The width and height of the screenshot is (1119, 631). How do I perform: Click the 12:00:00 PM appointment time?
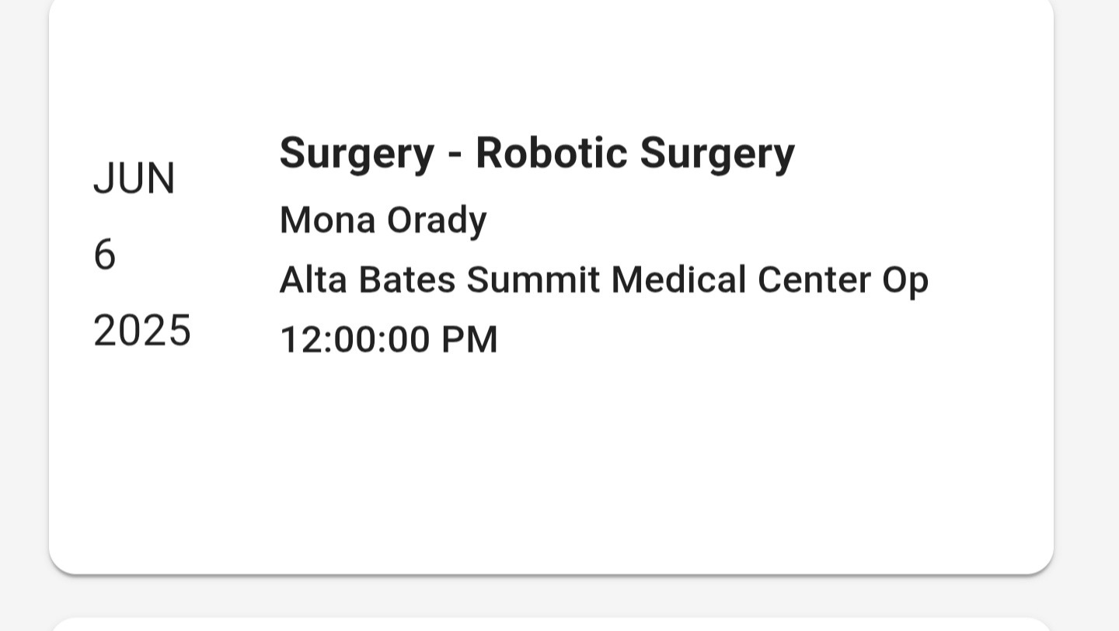coord(388,340)
